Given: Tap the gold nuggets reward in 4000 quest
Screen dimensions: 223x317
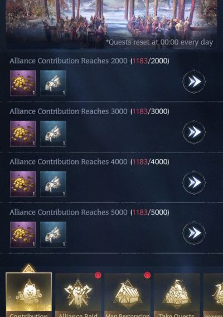Looking at the screenshot, I should pyautogui.click(x=23, y=184).
